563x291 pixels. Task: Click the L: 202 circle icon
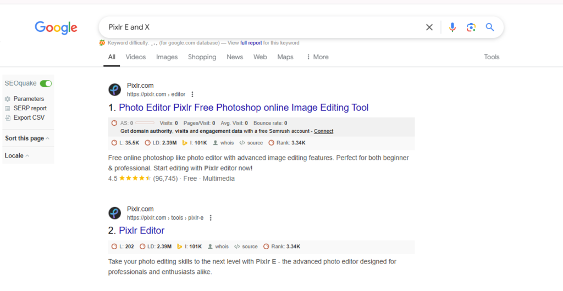pos(114,247)
